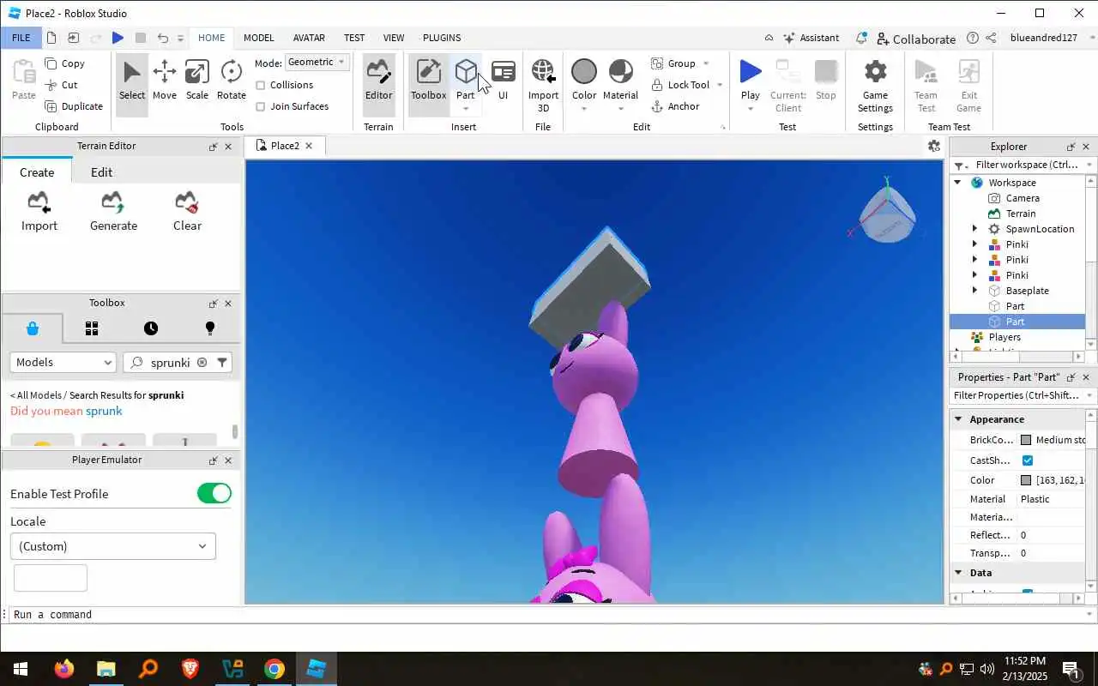Collapse the Appearance properties section
1098x686 pixels.
(x=958, y=419)
